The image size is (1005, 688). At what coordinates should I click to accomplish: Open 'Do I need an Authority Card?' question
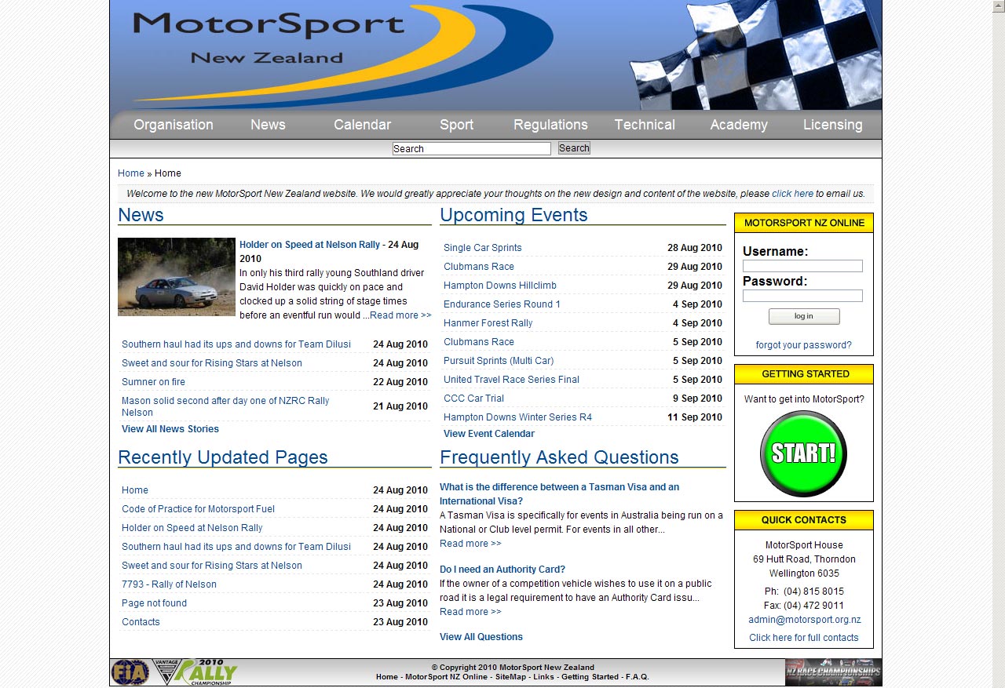point(502,570)
